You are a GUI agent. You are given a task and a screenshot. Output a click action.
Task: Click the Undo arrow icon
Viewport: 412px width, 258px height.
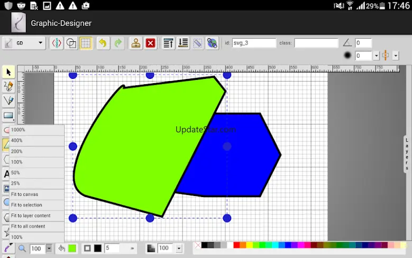tap(103, 43)
